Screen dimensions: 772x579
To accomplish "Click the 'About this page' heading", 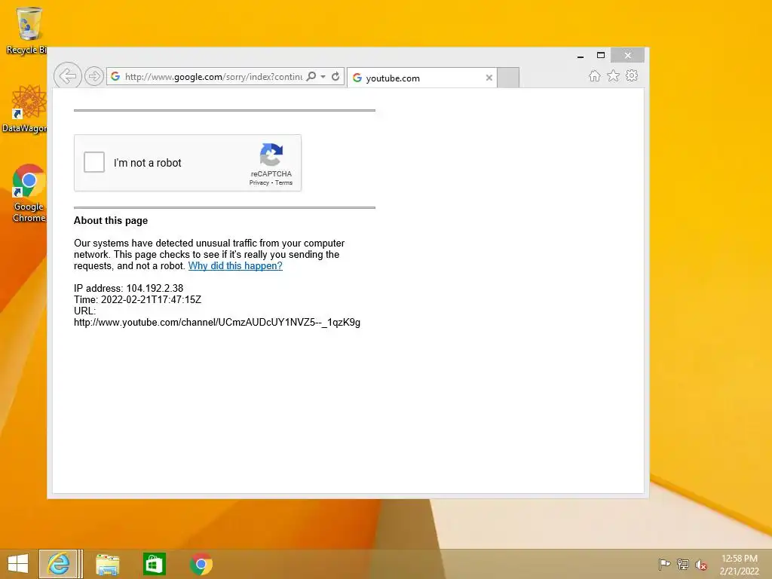I will (x=111, y=221).
